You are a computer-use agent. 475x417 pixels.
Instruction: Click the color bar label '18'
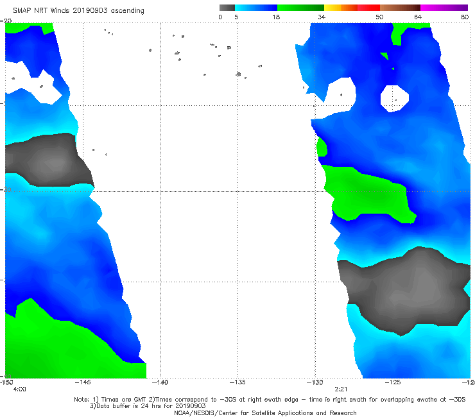(x=276, y=17)
